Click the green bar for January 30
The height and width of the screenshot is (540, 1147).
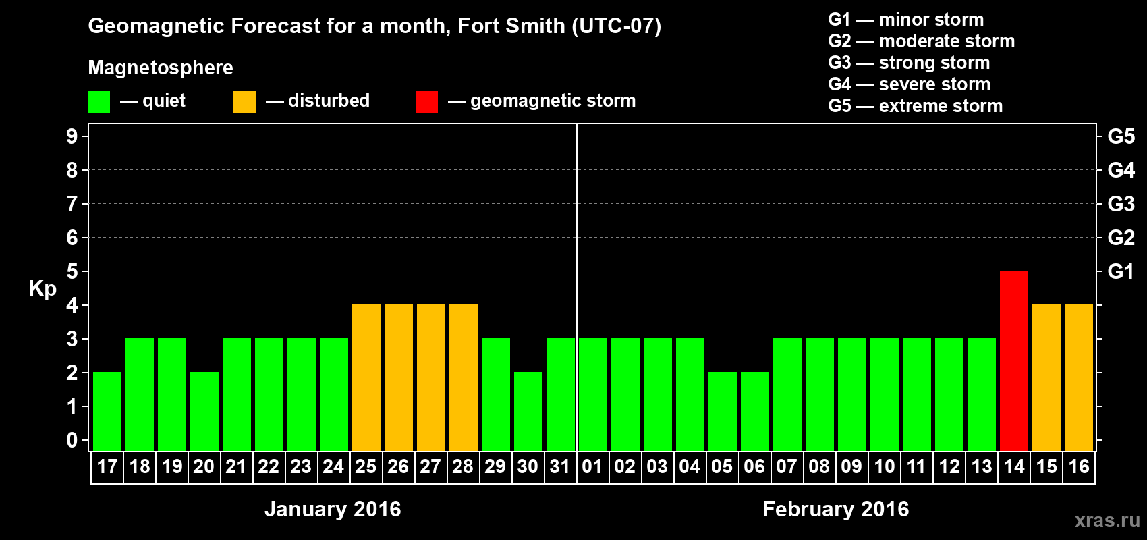[x=528, y=411]
